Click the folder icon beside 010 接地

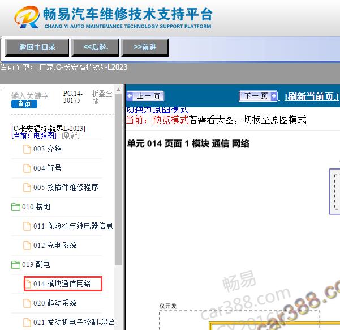tap(16, 207)
